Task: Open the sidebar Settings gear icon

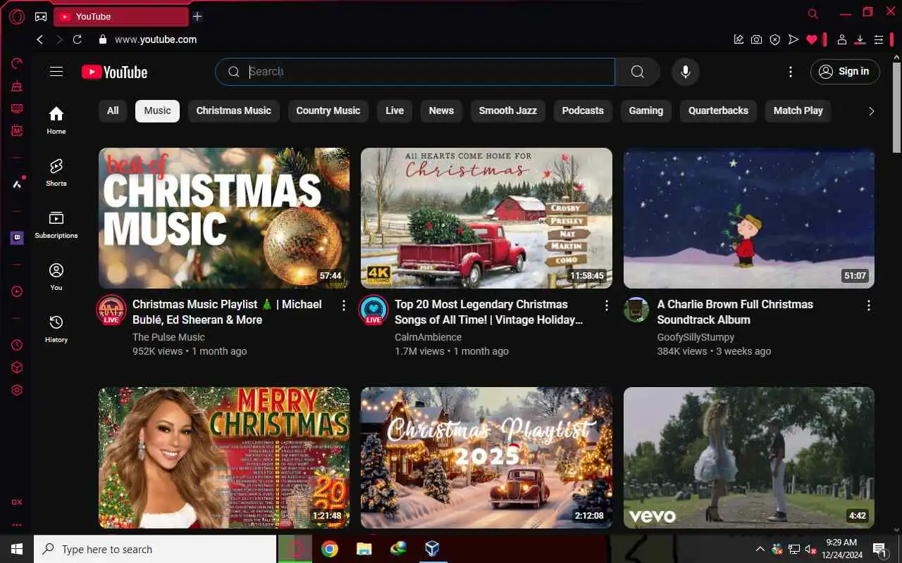Action: tap(17, 390)
